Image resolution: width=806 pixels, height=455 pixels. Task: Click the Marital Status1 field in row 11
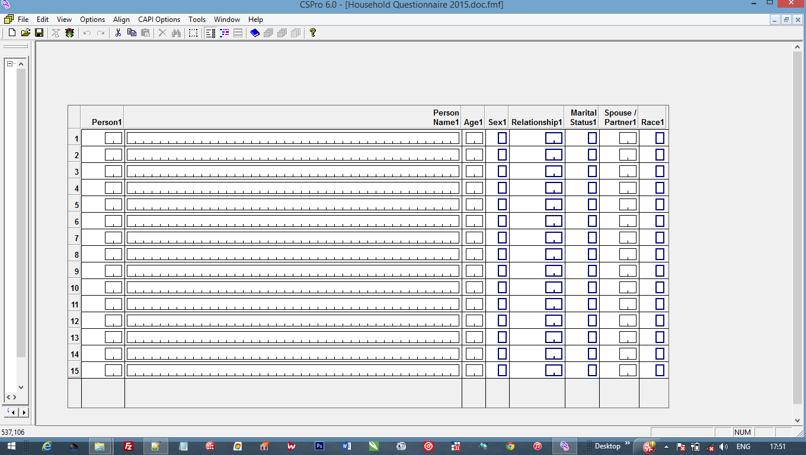(x=592, y=304)
